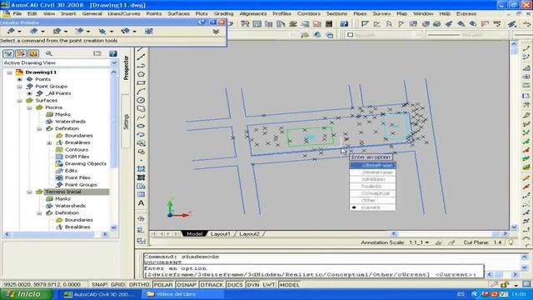Open AutoCAD Civil 3D taskbar button
The width and height of the screenshot is (533, 300).
coord(100,294)
